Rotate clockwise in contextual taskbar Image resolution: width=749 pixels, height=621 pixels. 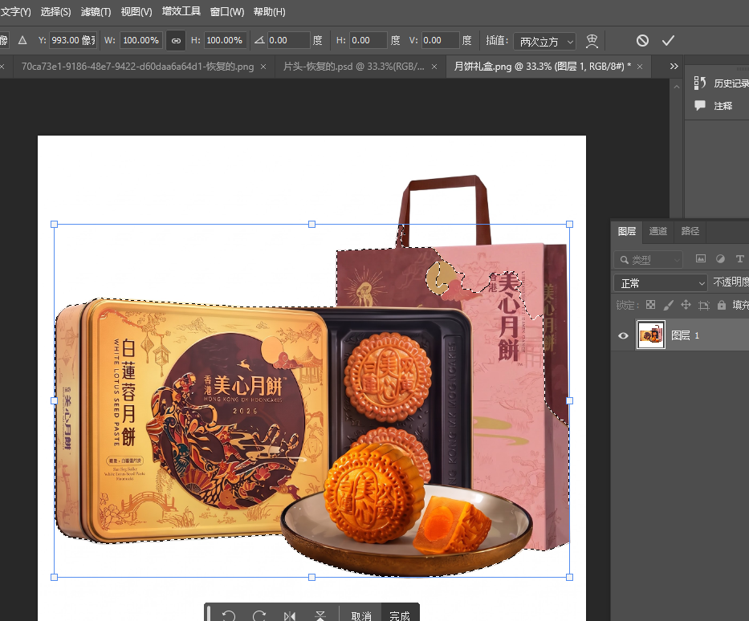259,615
